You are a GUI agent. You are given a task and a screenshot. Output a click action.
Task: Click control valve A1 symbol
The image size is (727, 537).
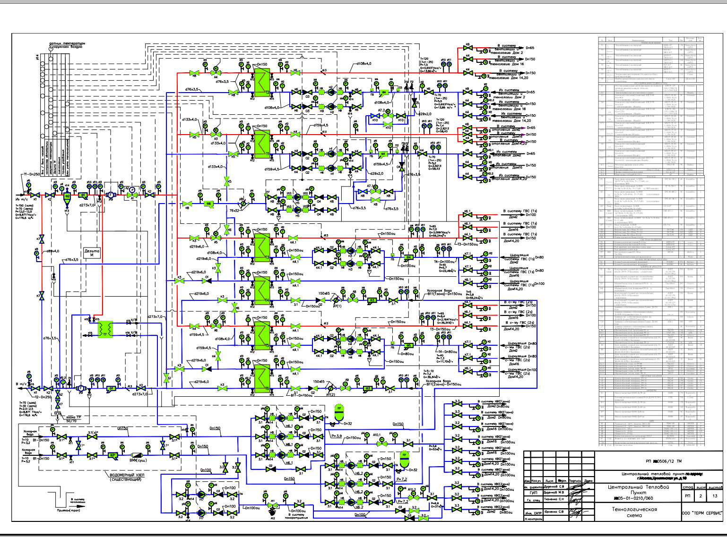tap(132, 195)
